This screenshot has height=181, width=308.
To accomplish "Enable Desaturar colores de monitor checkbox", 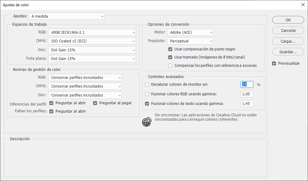I will 147,84.
